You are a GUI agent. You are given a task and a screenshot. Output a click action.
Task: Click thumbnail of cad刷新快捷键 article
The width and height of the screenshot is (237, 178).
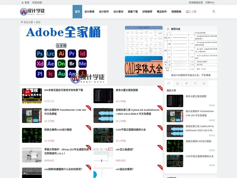pyautogui.click(x=32, y=173)
